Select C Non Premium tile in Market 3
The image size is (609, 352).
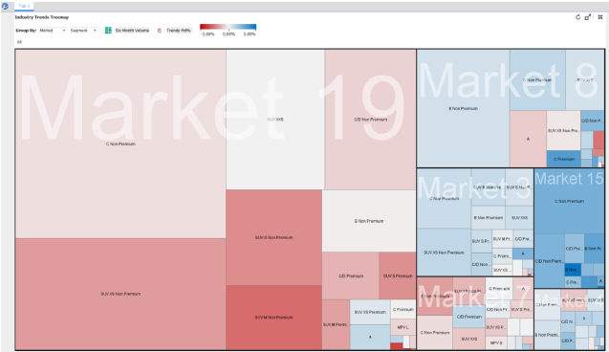[x=444, y=199]
